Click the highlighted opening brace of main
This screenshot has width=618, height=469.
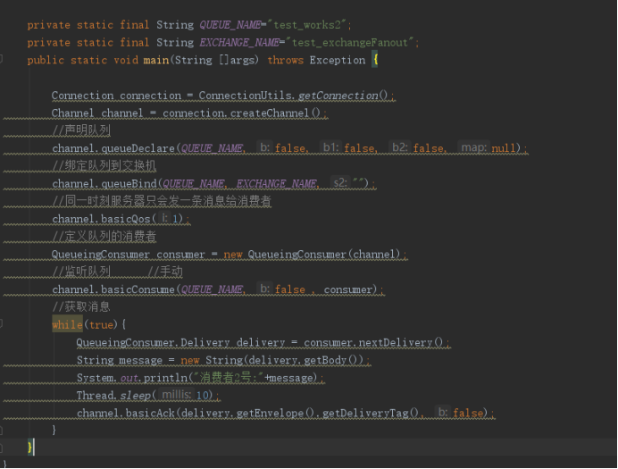click(376, 60)
